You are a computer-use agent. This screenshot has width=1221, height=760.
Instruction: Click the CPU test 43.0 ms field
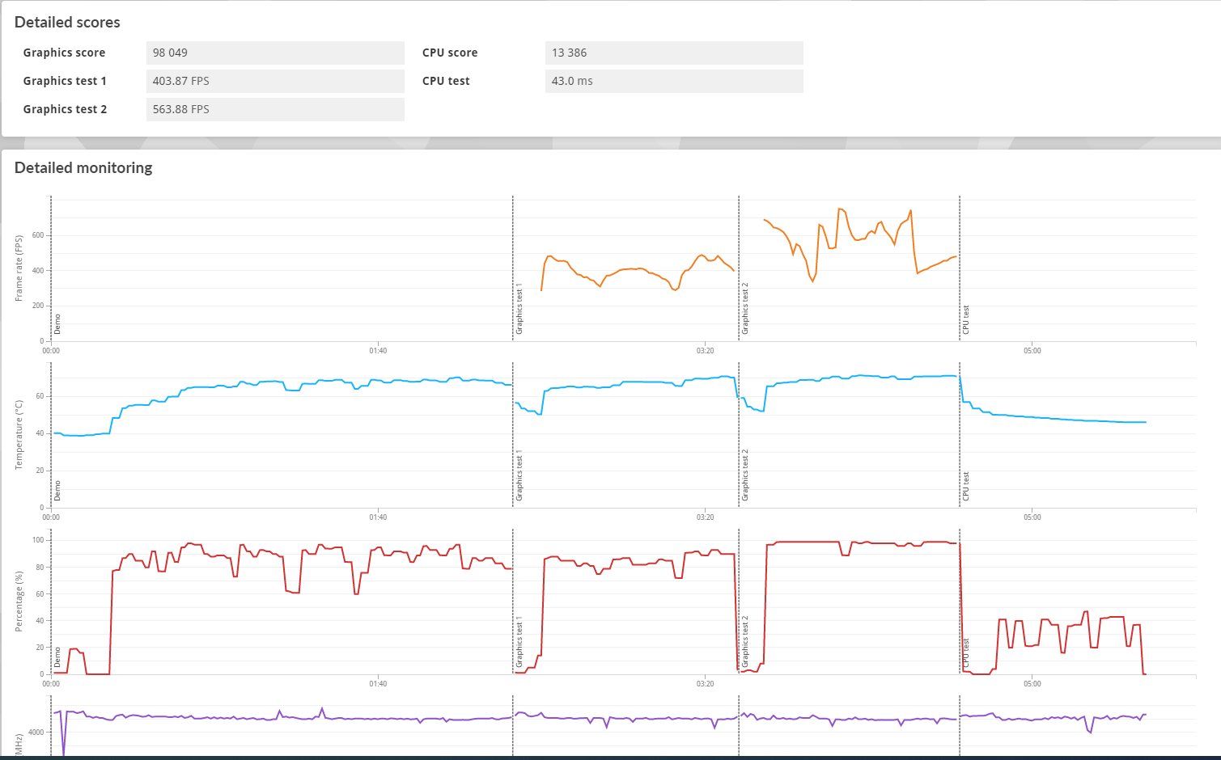674,81
